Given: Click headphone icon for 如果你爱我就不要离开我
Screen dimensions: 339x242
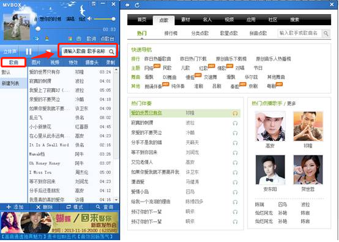Looking at the screenshot, I should pos(235,172).
